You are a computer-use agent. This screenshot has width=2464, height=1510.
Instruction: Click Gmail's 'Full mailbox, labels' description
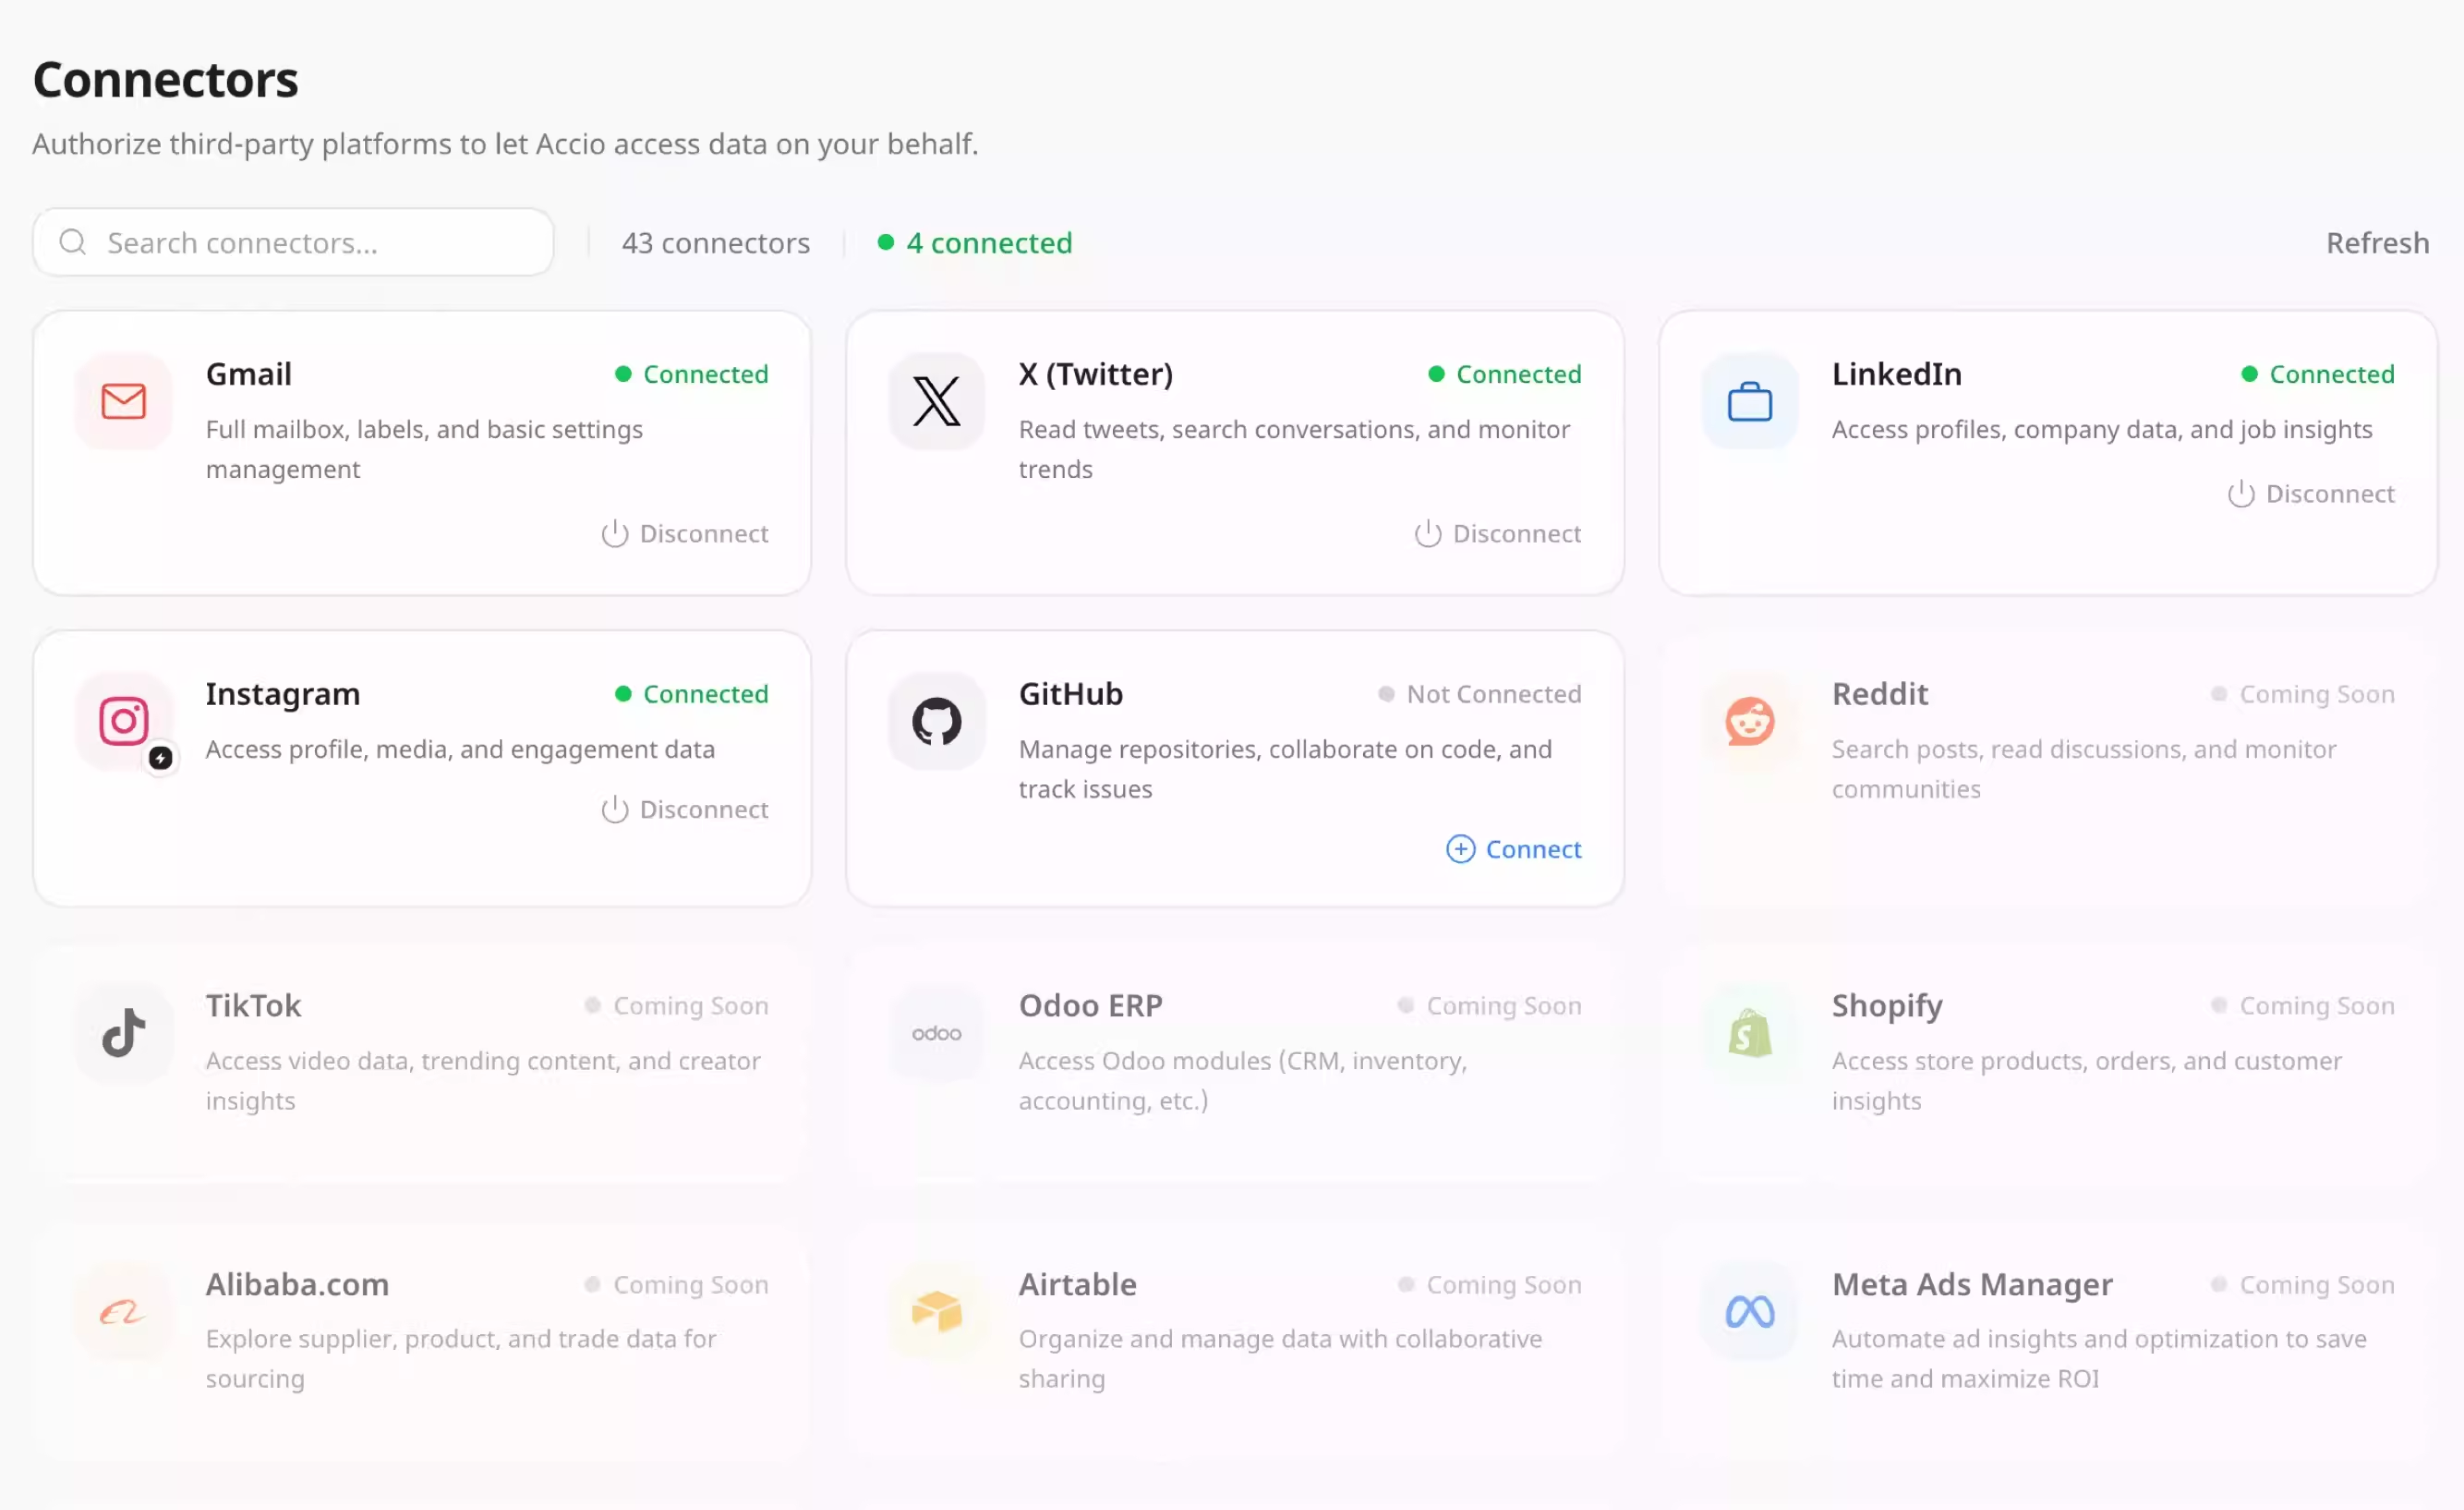424,449
